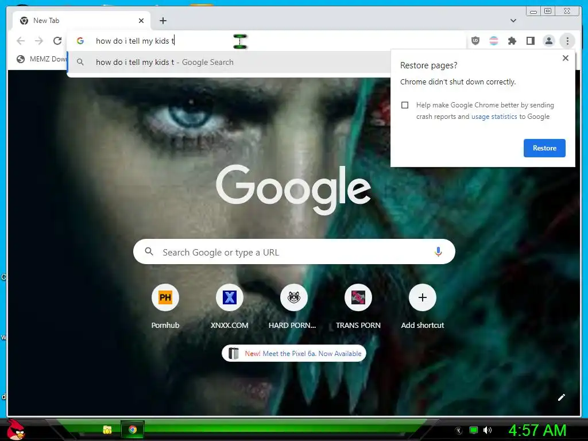Click the volume speaker tray icon

488,430
